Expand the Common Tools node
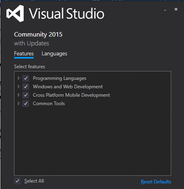 (x=19, y=103)
